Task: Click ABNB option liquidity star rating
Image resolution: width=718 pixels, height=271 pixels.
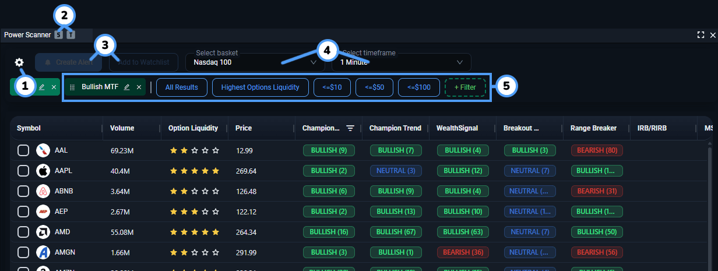Action: (x=195, y=191)
